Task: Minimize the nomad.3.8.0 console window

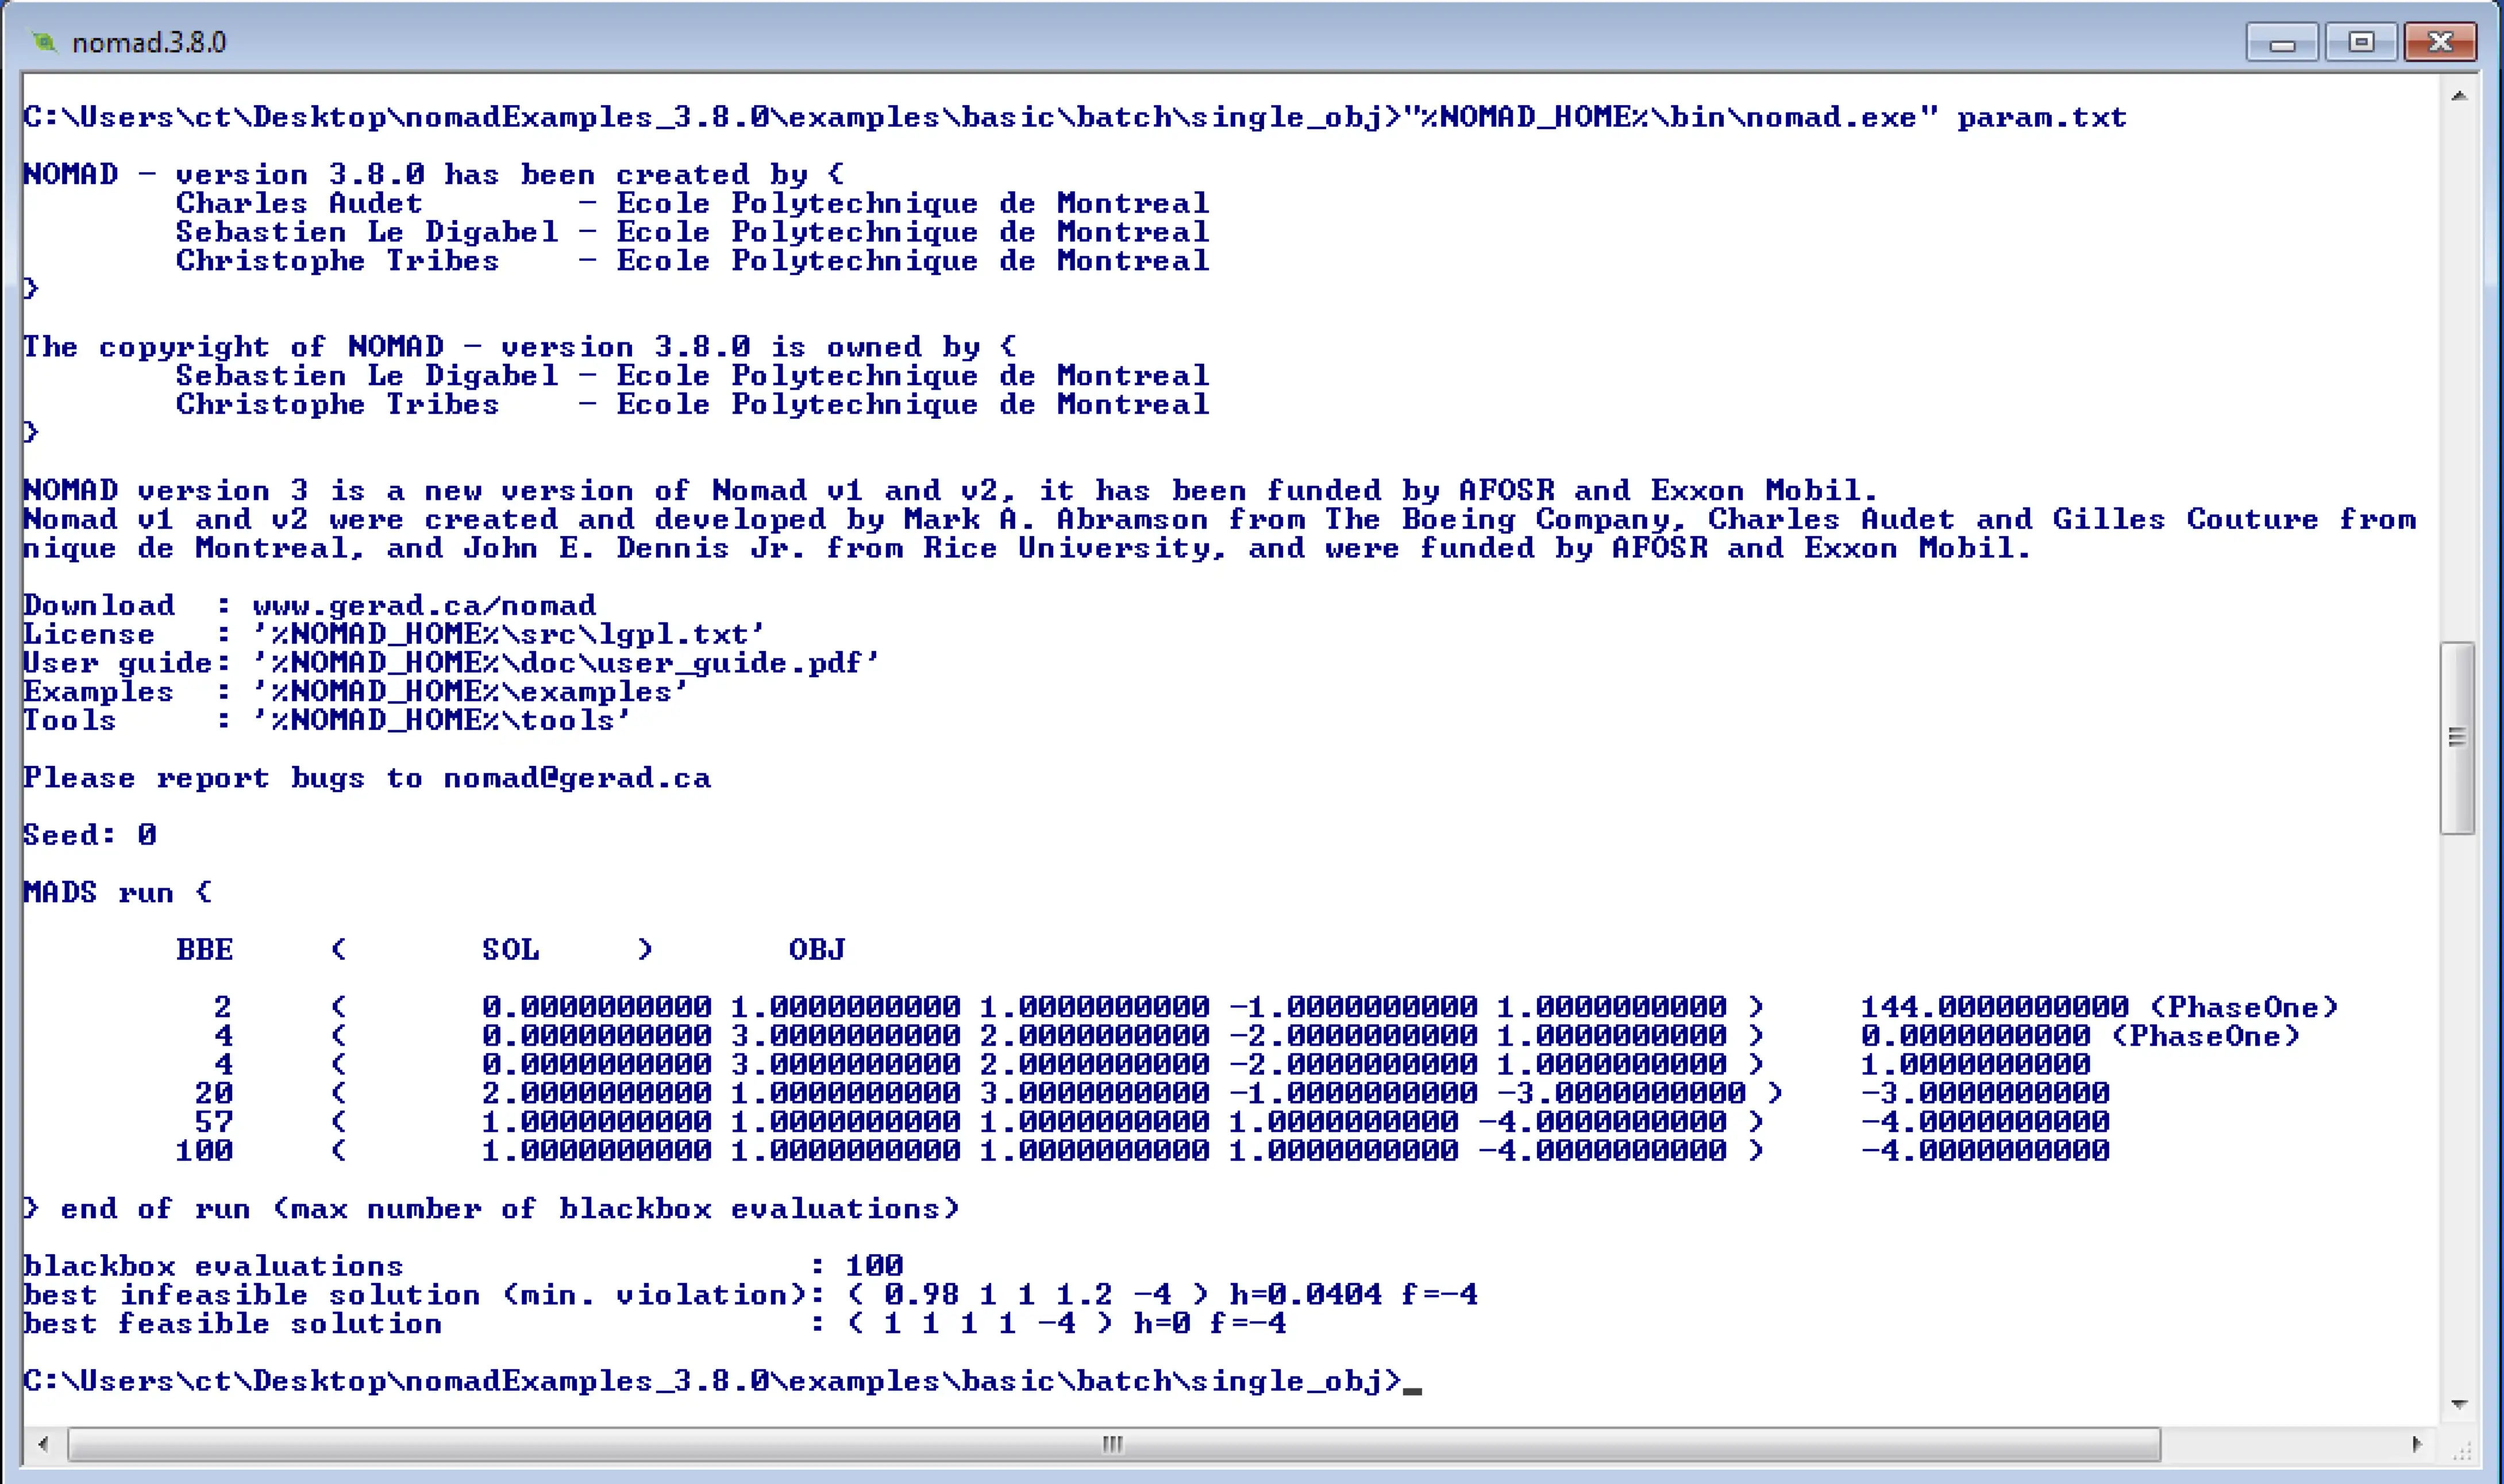Action: tap(2281, 43)
